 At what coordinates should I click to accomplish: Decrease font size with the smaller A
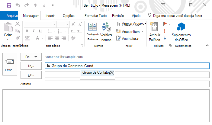point(80,24)
